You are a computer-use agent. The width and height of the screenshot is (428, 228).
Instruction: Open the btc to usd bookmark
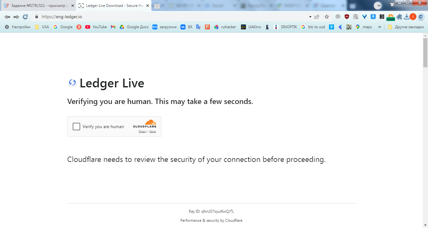click(x=313, y=27)
